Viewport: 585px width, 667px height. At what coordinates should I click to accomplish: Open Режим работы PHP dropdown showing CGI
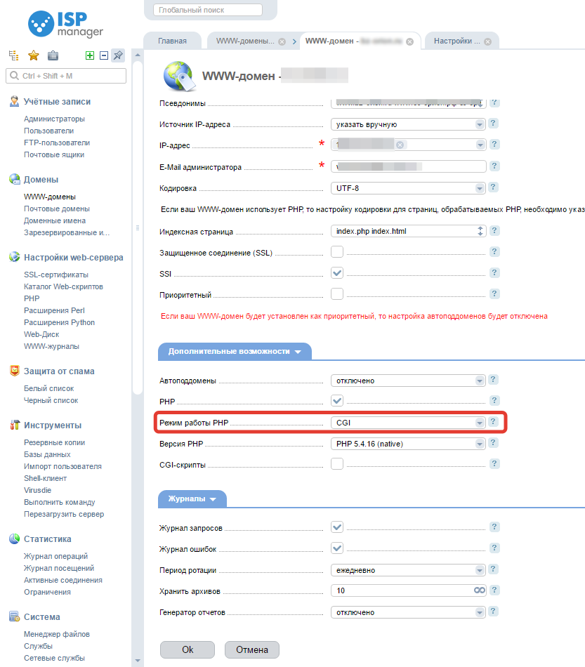(x=408, y=423)
